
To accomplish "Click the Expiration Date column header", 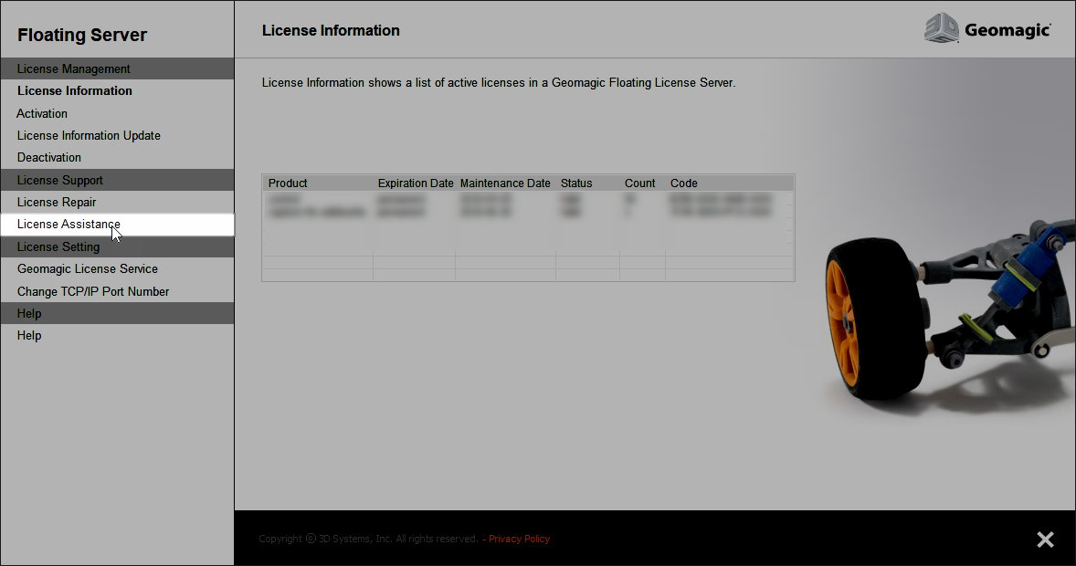I will (415, 183).
